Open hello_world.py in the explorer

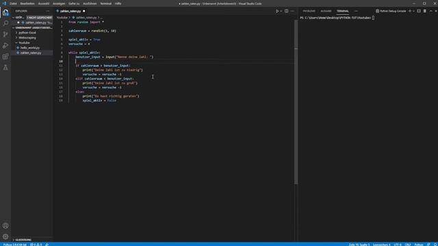pyautogui.click(x=30, y=48)
